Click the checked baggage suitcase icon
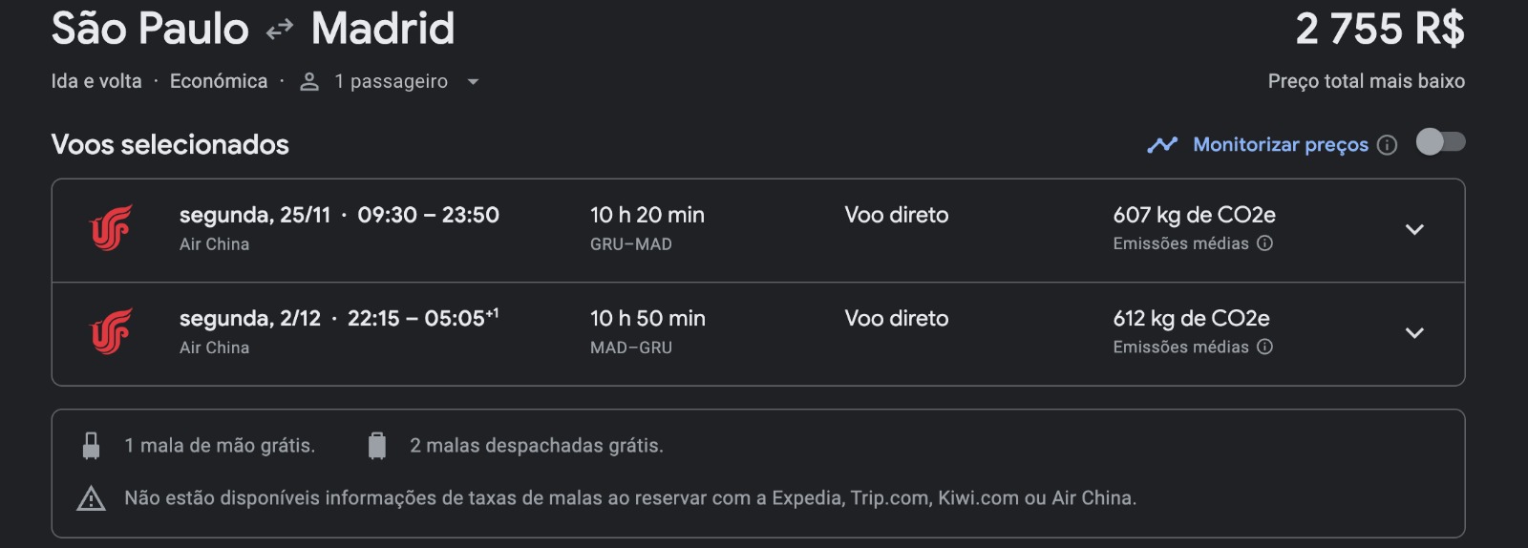 377,446
